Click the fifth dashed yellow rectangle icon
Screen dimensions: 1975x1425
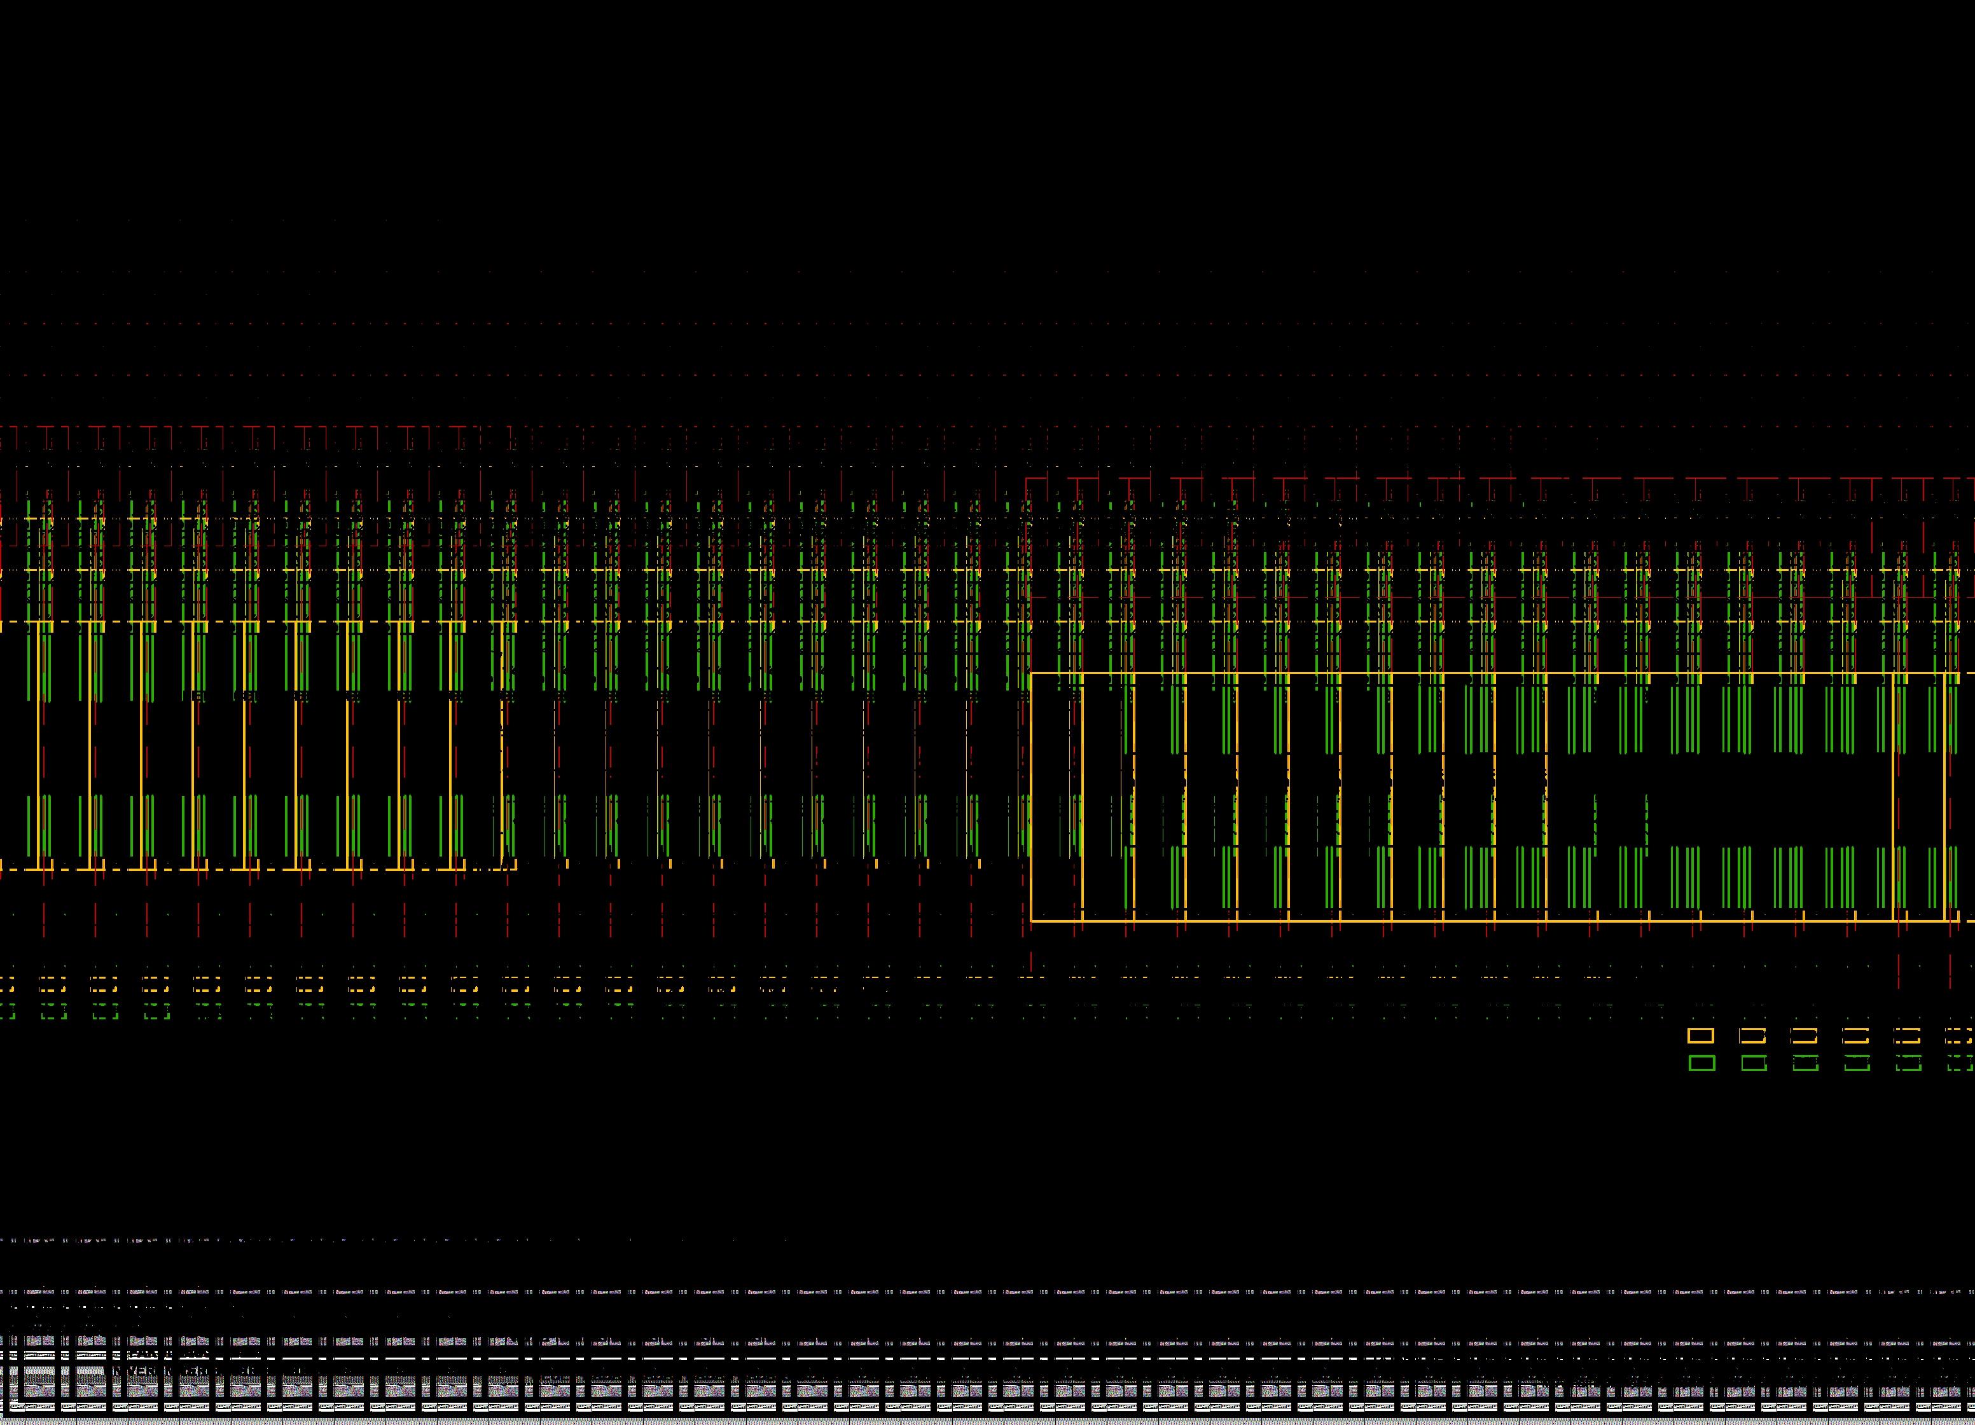pyautogui.click(x=1908, y=1036)
